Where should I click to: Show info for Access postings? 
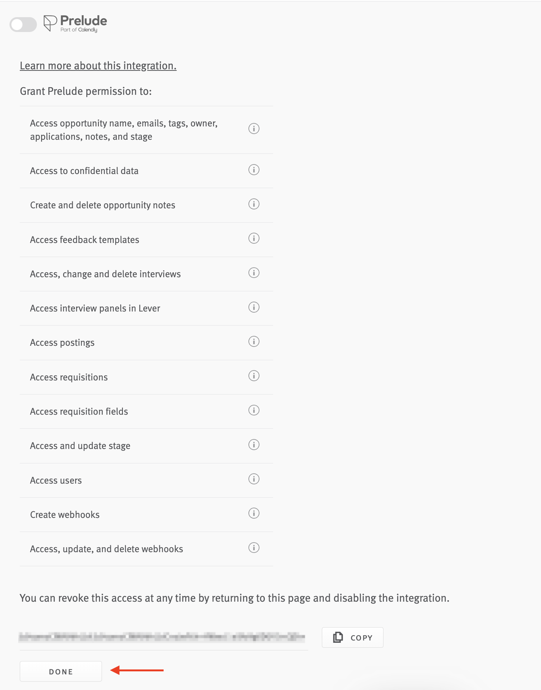pos(254,342)
